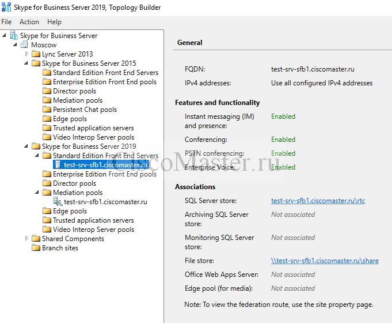This screenshot has height=323, width=392.
Task: Click folder icon of 2019 Trusted application servers
Action: (47, 220)
